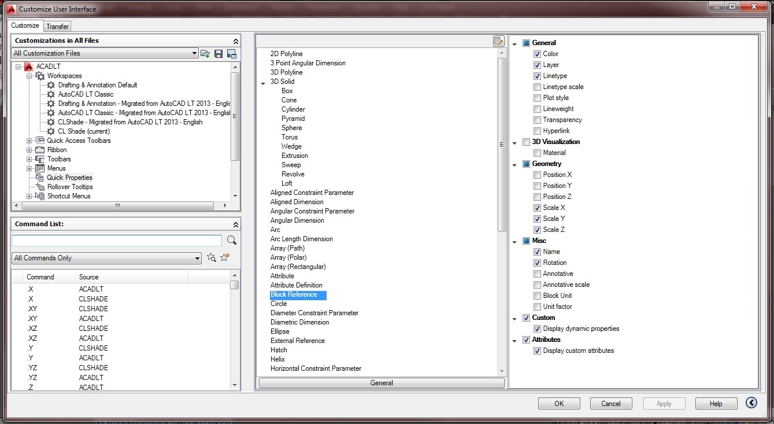
Task: Click the Quick Properties node icon
Action: [40, 178]
